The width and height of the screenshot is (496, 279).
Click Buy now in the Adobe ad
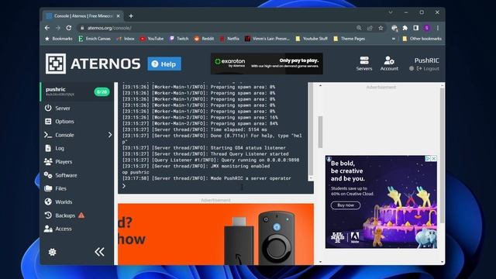(x=346, y=205)
